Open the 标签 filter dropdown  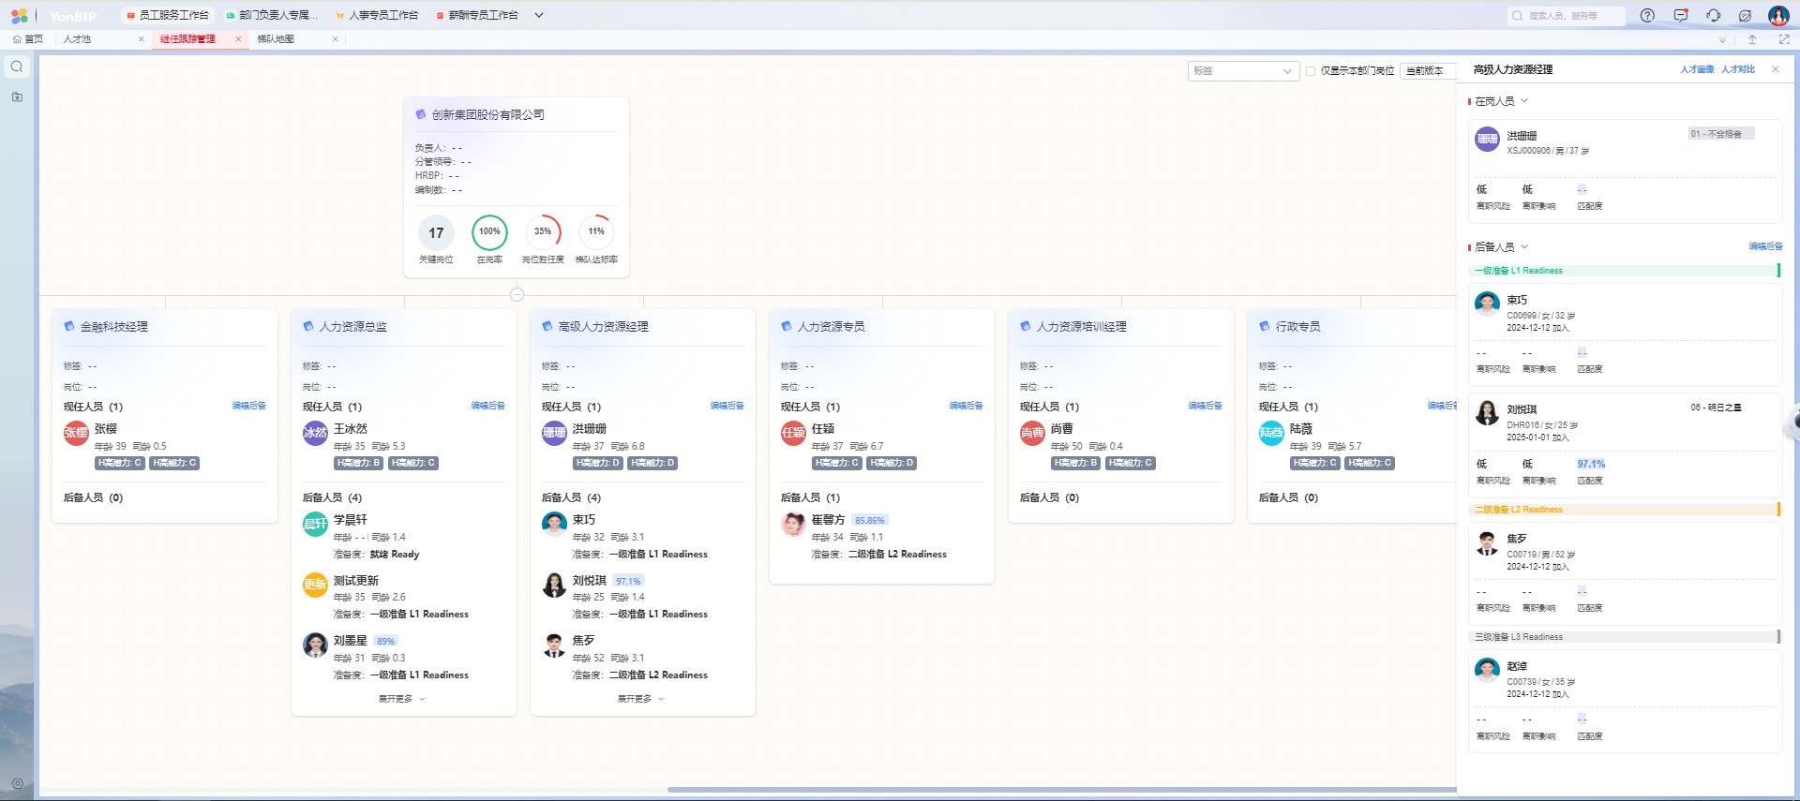tap(1243, 71)
